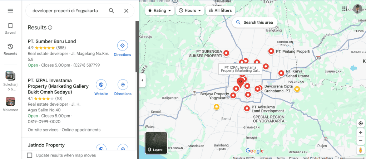
Task: Click the 4.9 rating of Sumber Baru Land
Action: pyautogui.click(x=31, y=48)
